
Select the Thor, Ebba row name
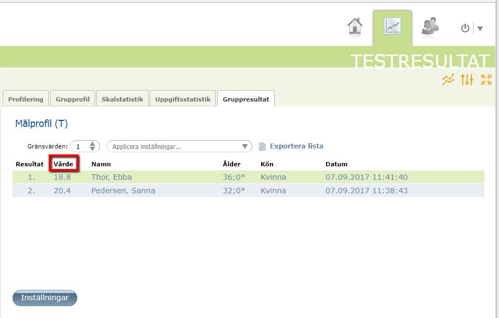111,177
